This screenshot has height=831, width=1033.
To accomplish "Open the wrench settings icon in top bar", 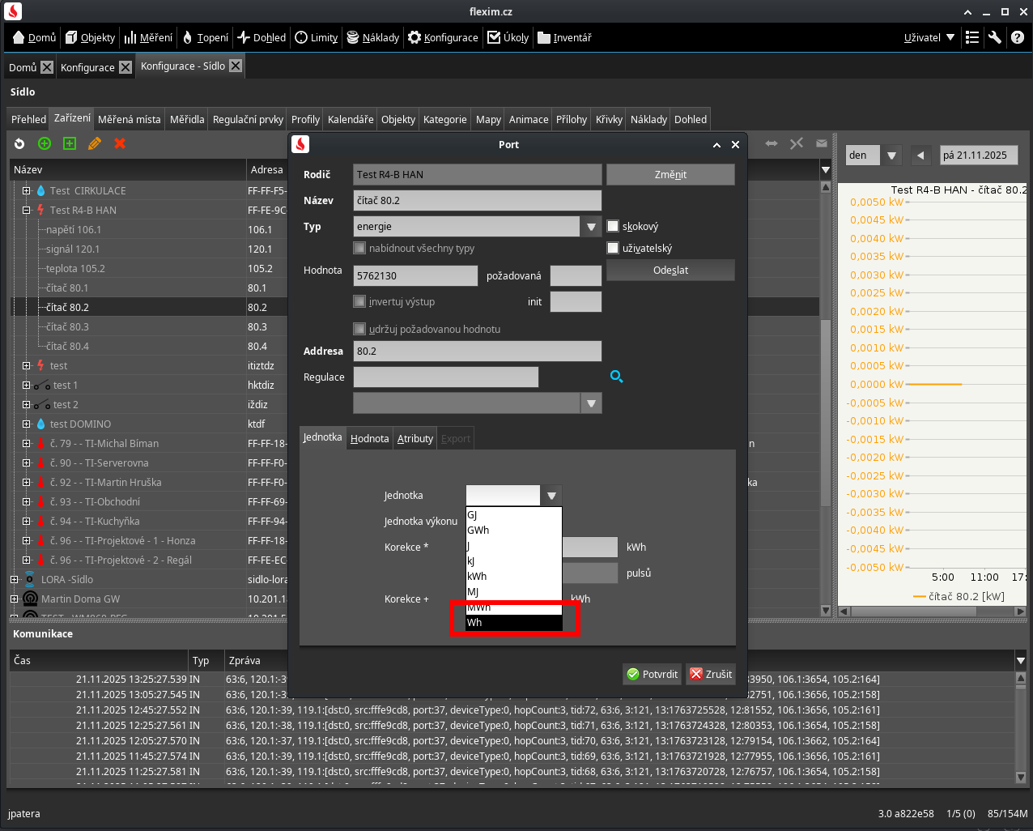I will pyautogui.click(x=995, y=37).
